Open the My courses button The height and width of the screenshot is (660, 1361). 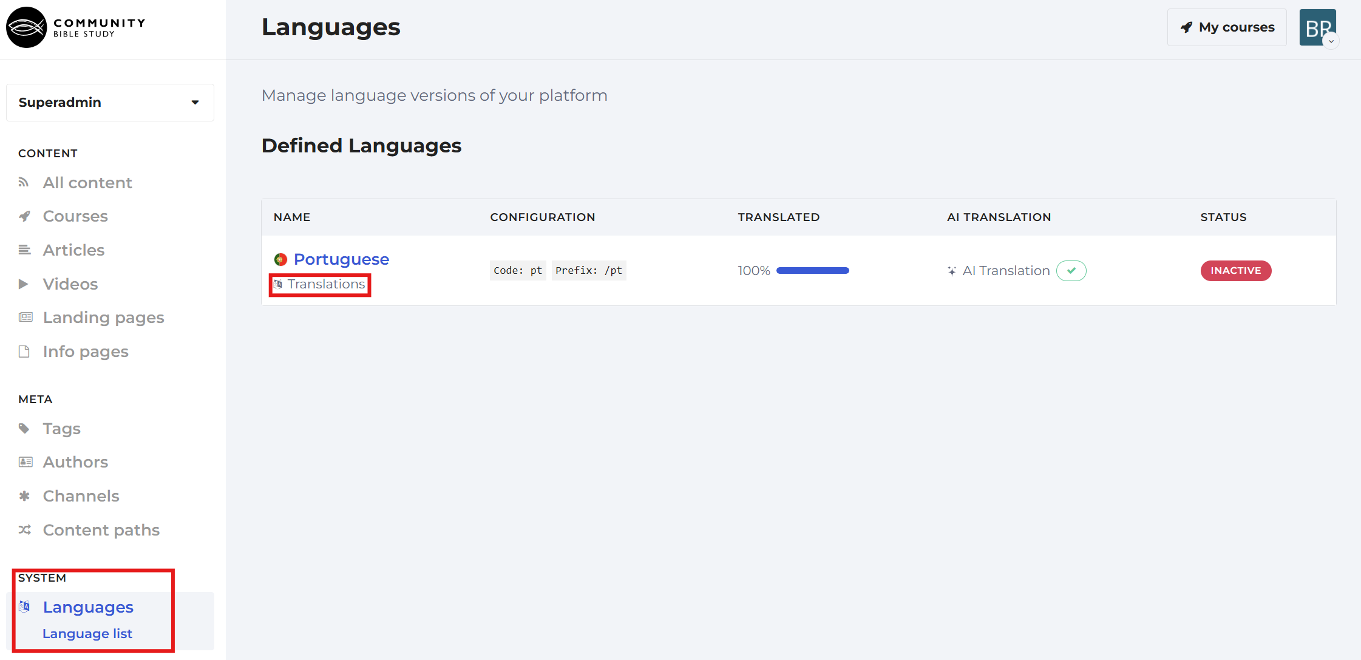[1227, 27]
